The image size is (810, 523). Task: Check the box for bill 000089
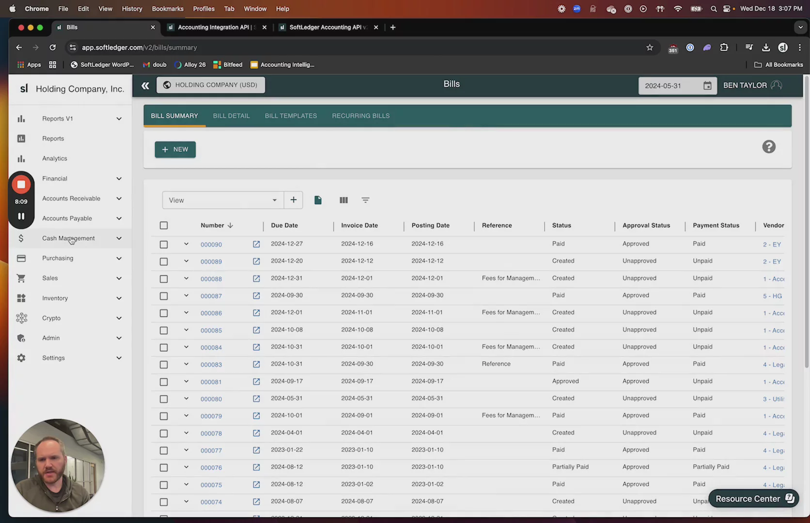(x=164, y=261)
